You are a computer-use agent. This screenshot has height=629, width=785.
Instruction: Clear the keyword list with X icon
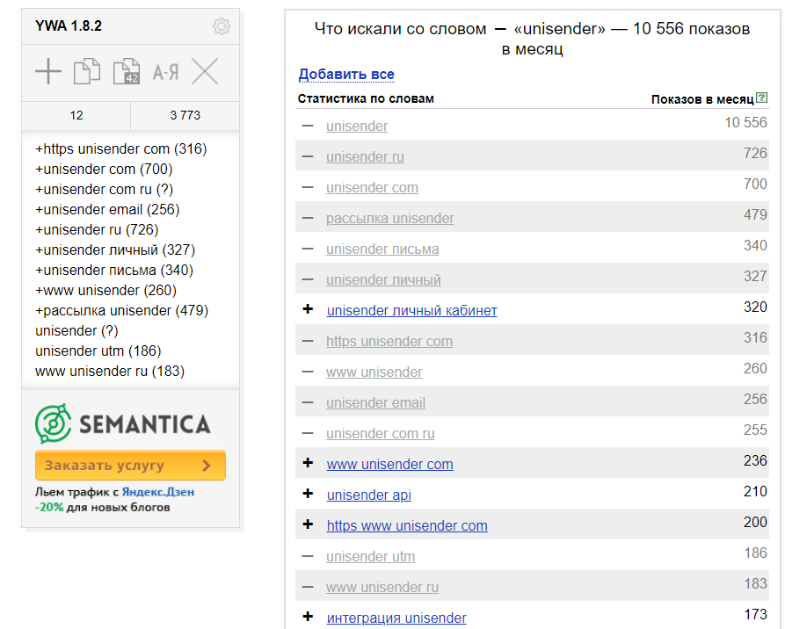[x=206, y=71]
